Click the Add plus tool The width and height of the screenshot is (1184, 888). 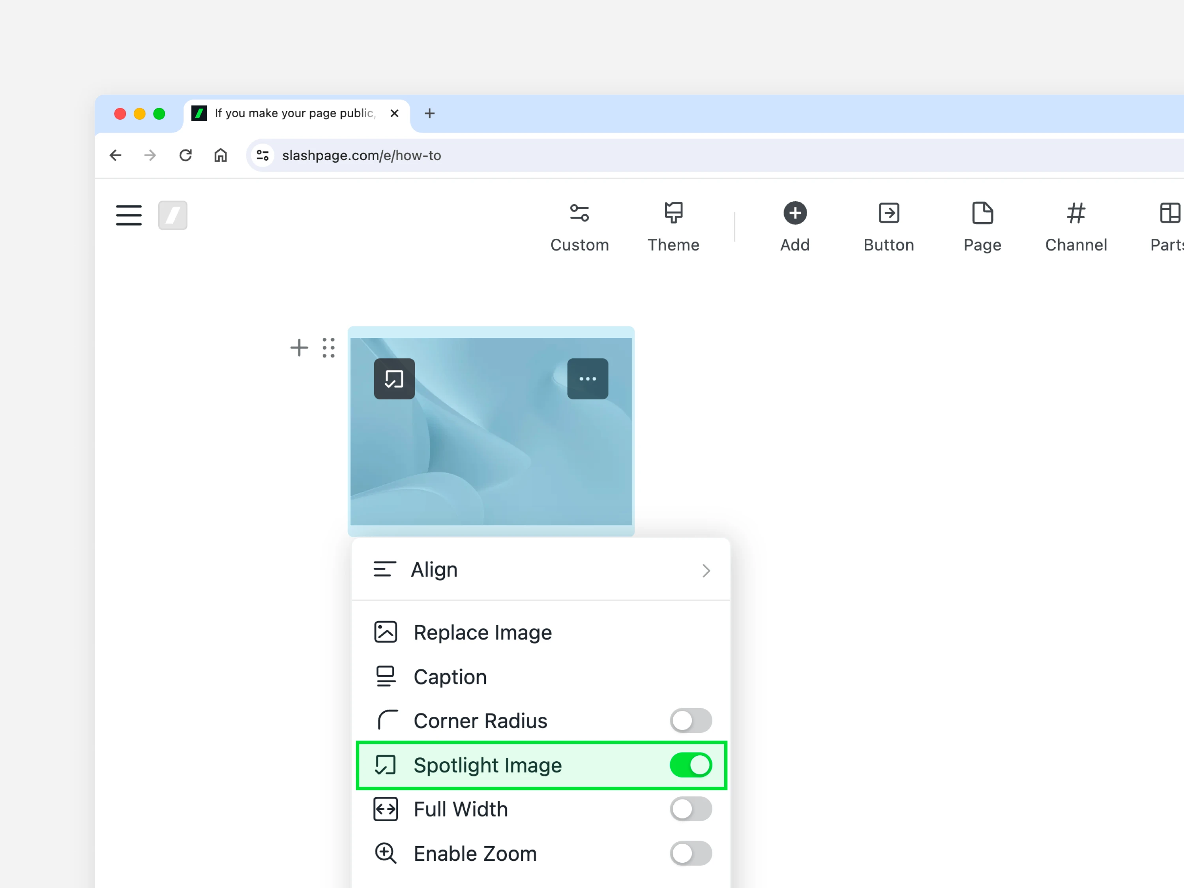pos(795,227)
